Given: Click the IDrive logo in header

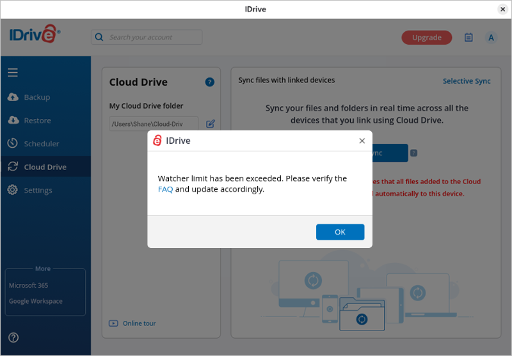Looking at the screenshot, I should point(35,36).
